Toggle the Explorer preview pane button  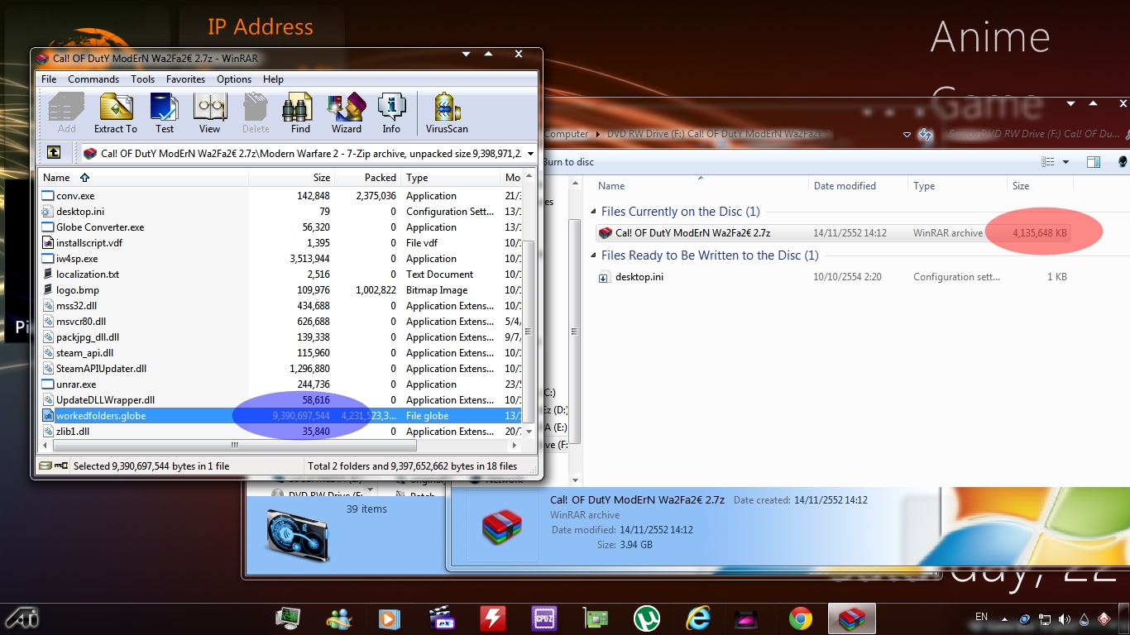1093,162
